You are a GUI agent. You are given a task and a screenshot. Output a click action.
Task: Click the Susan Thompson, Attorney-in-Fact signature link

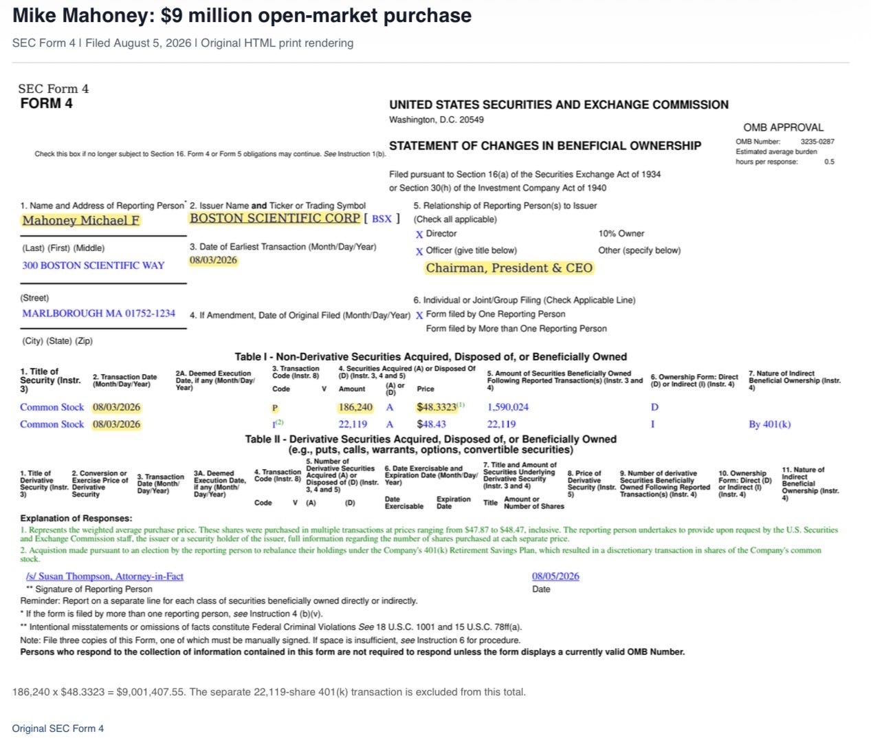coord(104,576)
